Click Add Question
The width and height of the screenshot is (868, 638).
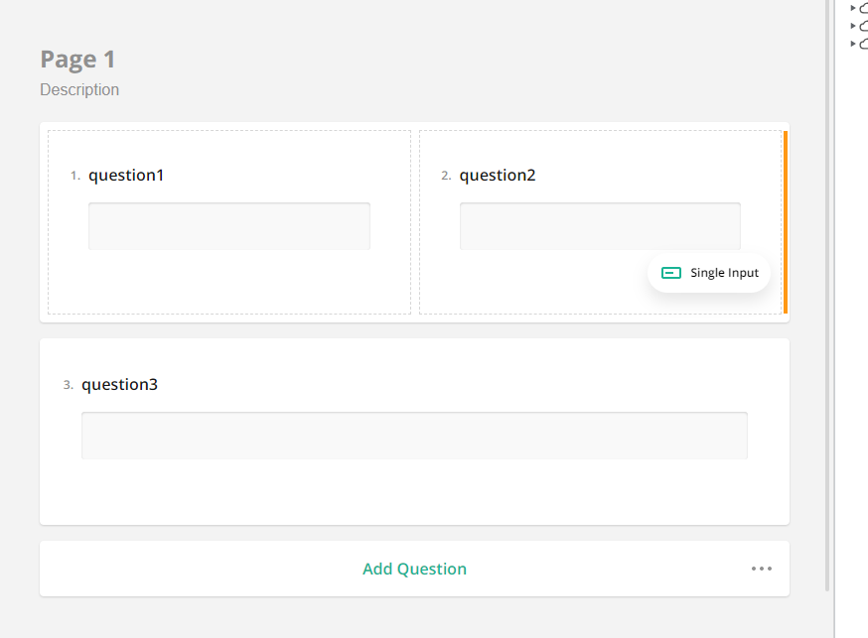(414, 568)
